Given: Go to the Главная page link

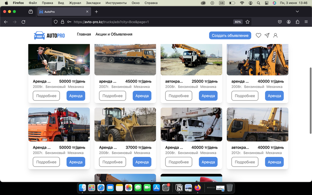Looking at the screenshot, I should [84, 34].
